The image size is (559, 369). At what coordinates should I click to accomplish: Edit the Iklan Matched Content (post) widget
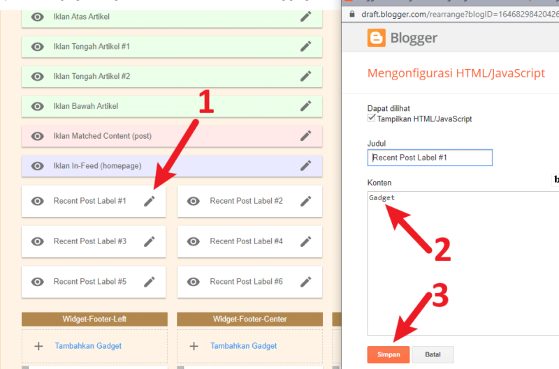pos(305,136)
